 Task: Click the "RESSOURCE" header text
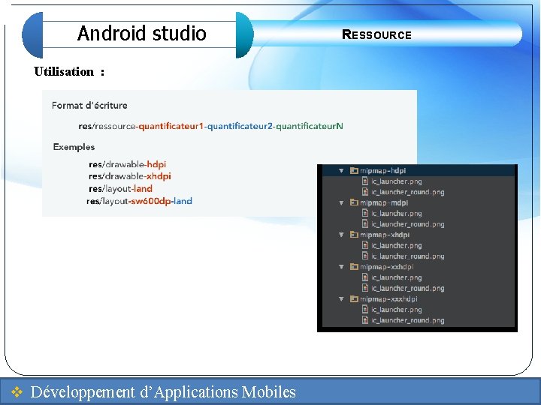coord(376,34)
